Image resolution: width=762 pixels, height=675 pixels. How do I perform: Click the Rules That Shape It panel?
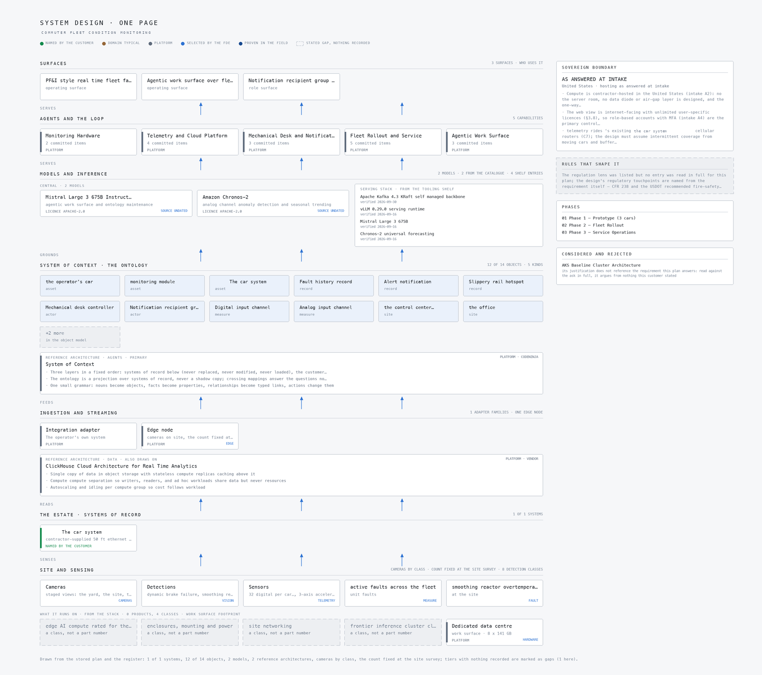coord(645,176)
